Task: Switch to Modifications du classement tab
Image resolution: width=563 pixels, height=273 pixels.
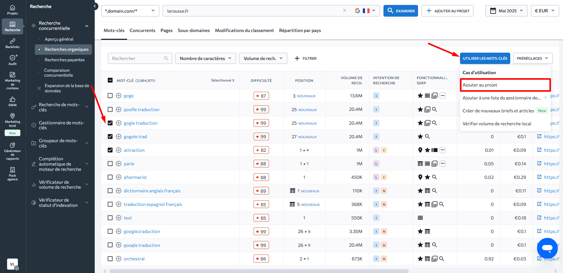Action: 244,30
